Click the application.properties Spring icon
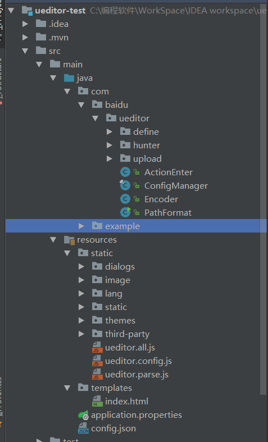This screenshot has width=268, height=442. click(x=83, y=415)
